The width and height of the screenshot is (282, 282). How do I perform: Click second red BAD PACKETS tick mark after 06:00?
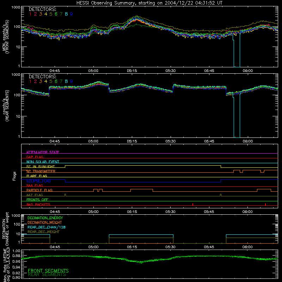[265, 204]
